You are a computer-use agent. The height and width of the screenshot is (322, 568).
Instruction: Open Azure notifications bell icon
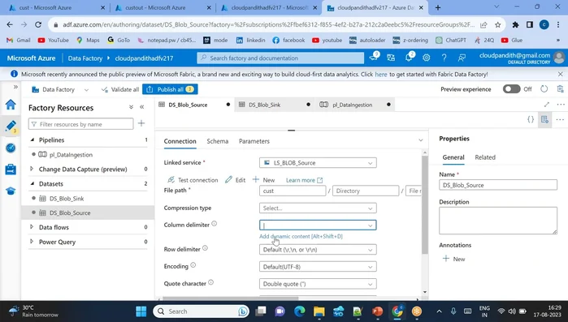[x=409, y=58]
